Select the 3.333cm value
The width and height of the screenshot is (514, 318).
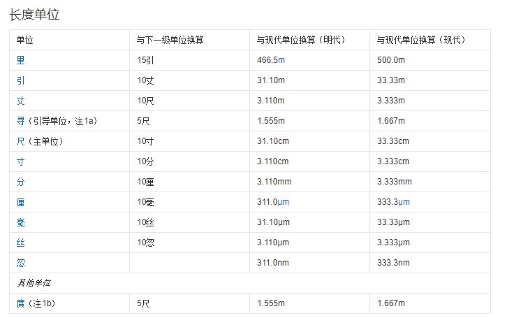393,161
